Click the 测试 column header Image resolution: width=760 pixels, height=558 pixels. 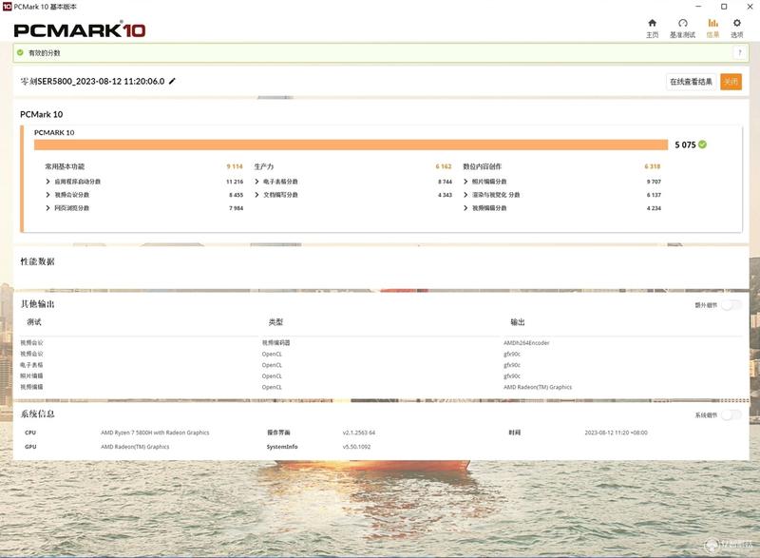pos(34,322)
